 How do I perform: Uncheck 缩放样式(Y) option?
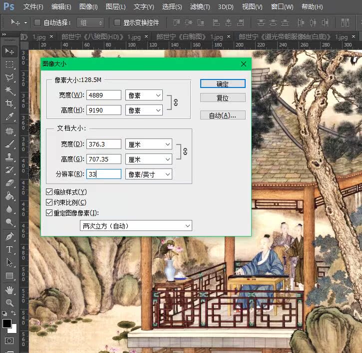click(49, 191)
